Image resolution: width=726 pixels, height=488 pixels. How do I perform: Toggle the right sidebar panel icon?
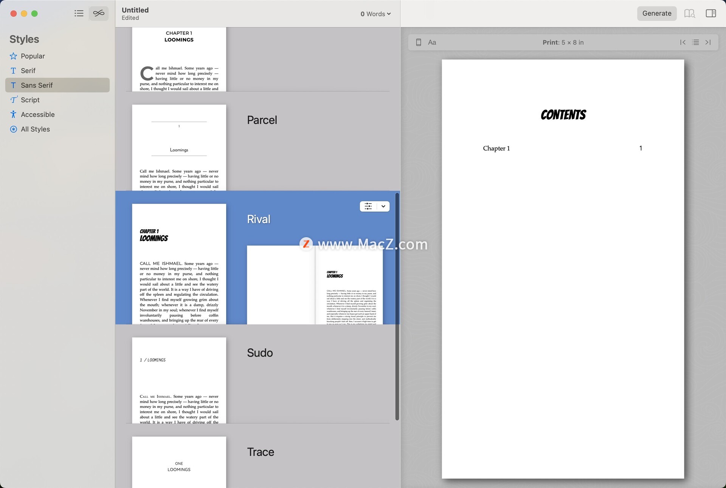click(711, 14)
